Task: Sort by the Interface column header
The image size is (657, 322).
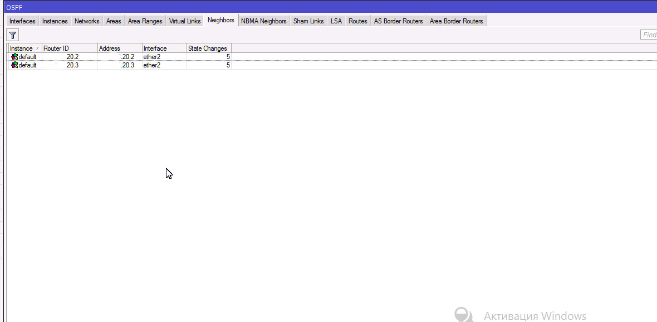Action: point(164,48)
